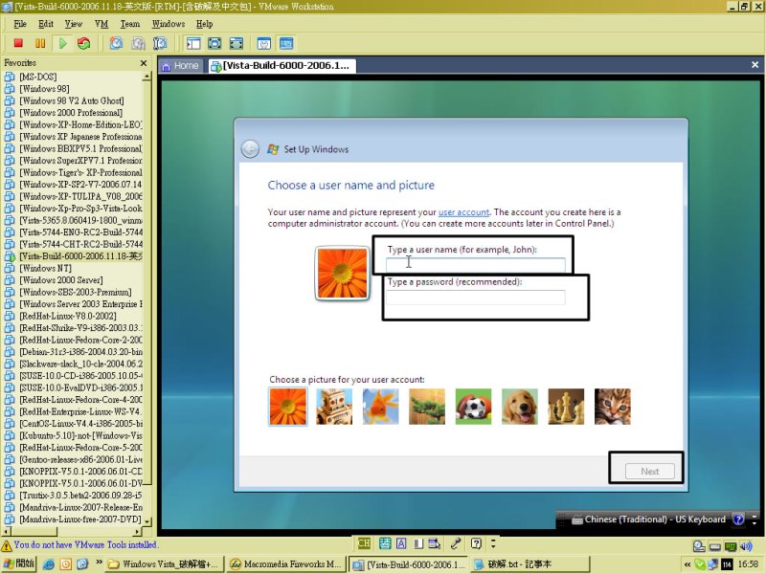Open the Help menu
This screenshot has width=766, height=574.
pyautogui.click(x=205, y=24)
